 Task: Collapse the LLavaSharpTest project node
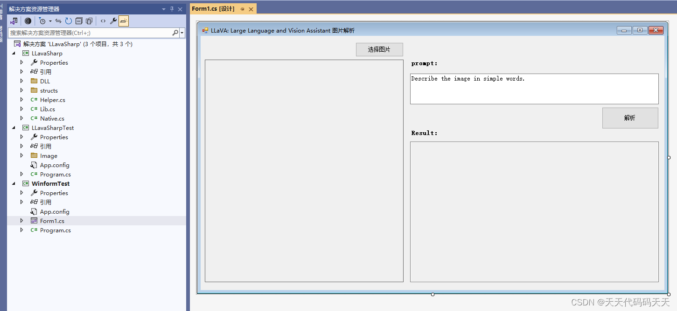14,128
